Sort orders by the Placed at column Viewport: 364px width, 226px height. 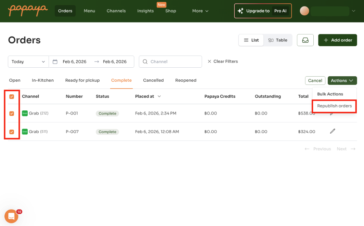pos(148,96)
